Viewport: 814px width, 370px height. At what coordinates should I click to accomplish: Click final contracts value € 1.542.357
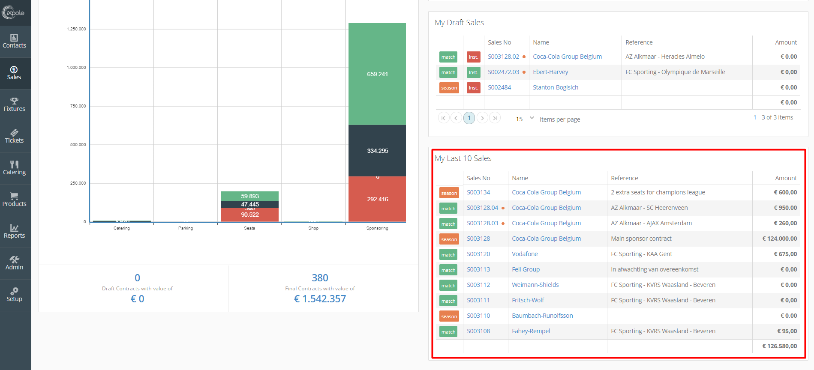tap(320, 299)
